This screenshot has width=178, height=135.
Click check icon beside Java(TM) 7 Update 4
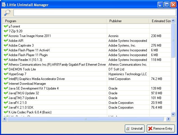[6, 98]
